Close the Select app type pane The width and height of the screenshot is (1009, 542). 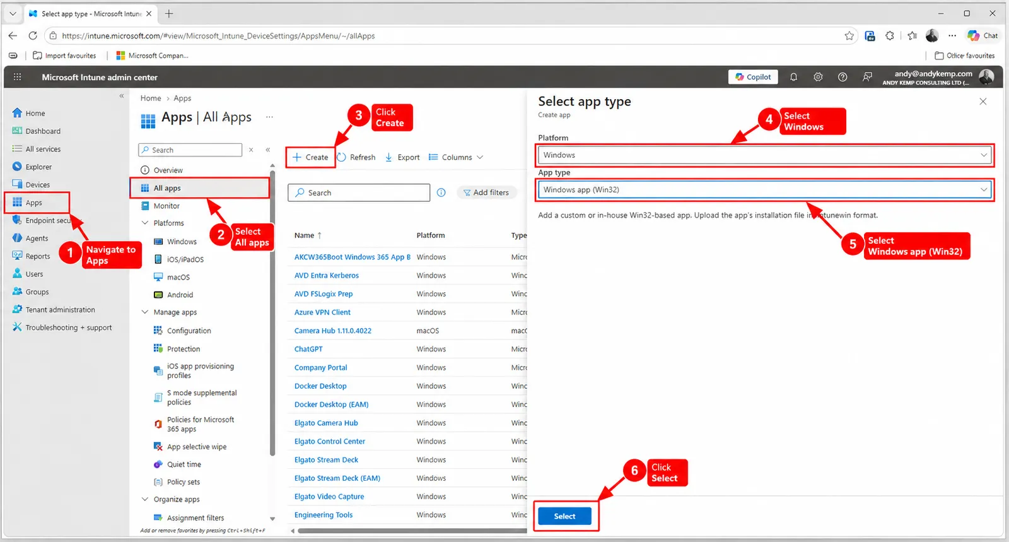(983, 102)
